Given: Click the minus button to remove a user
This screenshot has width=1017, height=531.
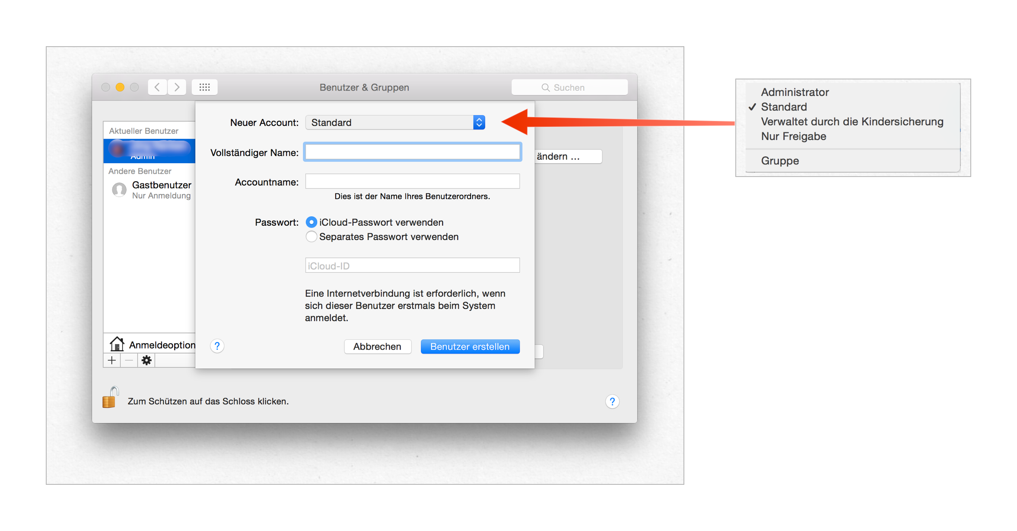Looking at the screenshot, I should point(128,360).
